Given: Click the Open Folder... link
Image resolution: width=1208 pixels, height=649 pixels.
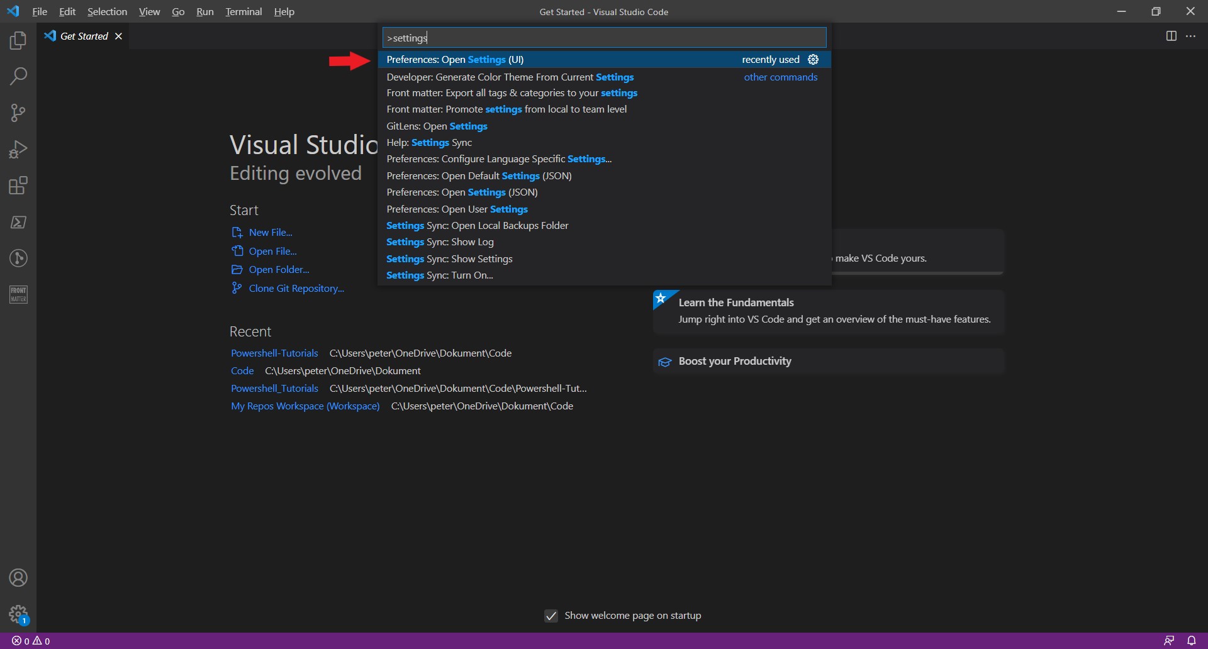Looking at the screenshot, I should tap(279, 269).
